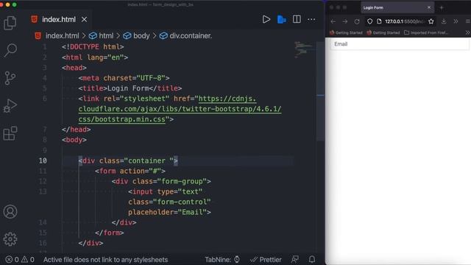The height and width of the screenshot is (265, 471).
Task: Click the Email input field in browser
Action: (400, 44)
